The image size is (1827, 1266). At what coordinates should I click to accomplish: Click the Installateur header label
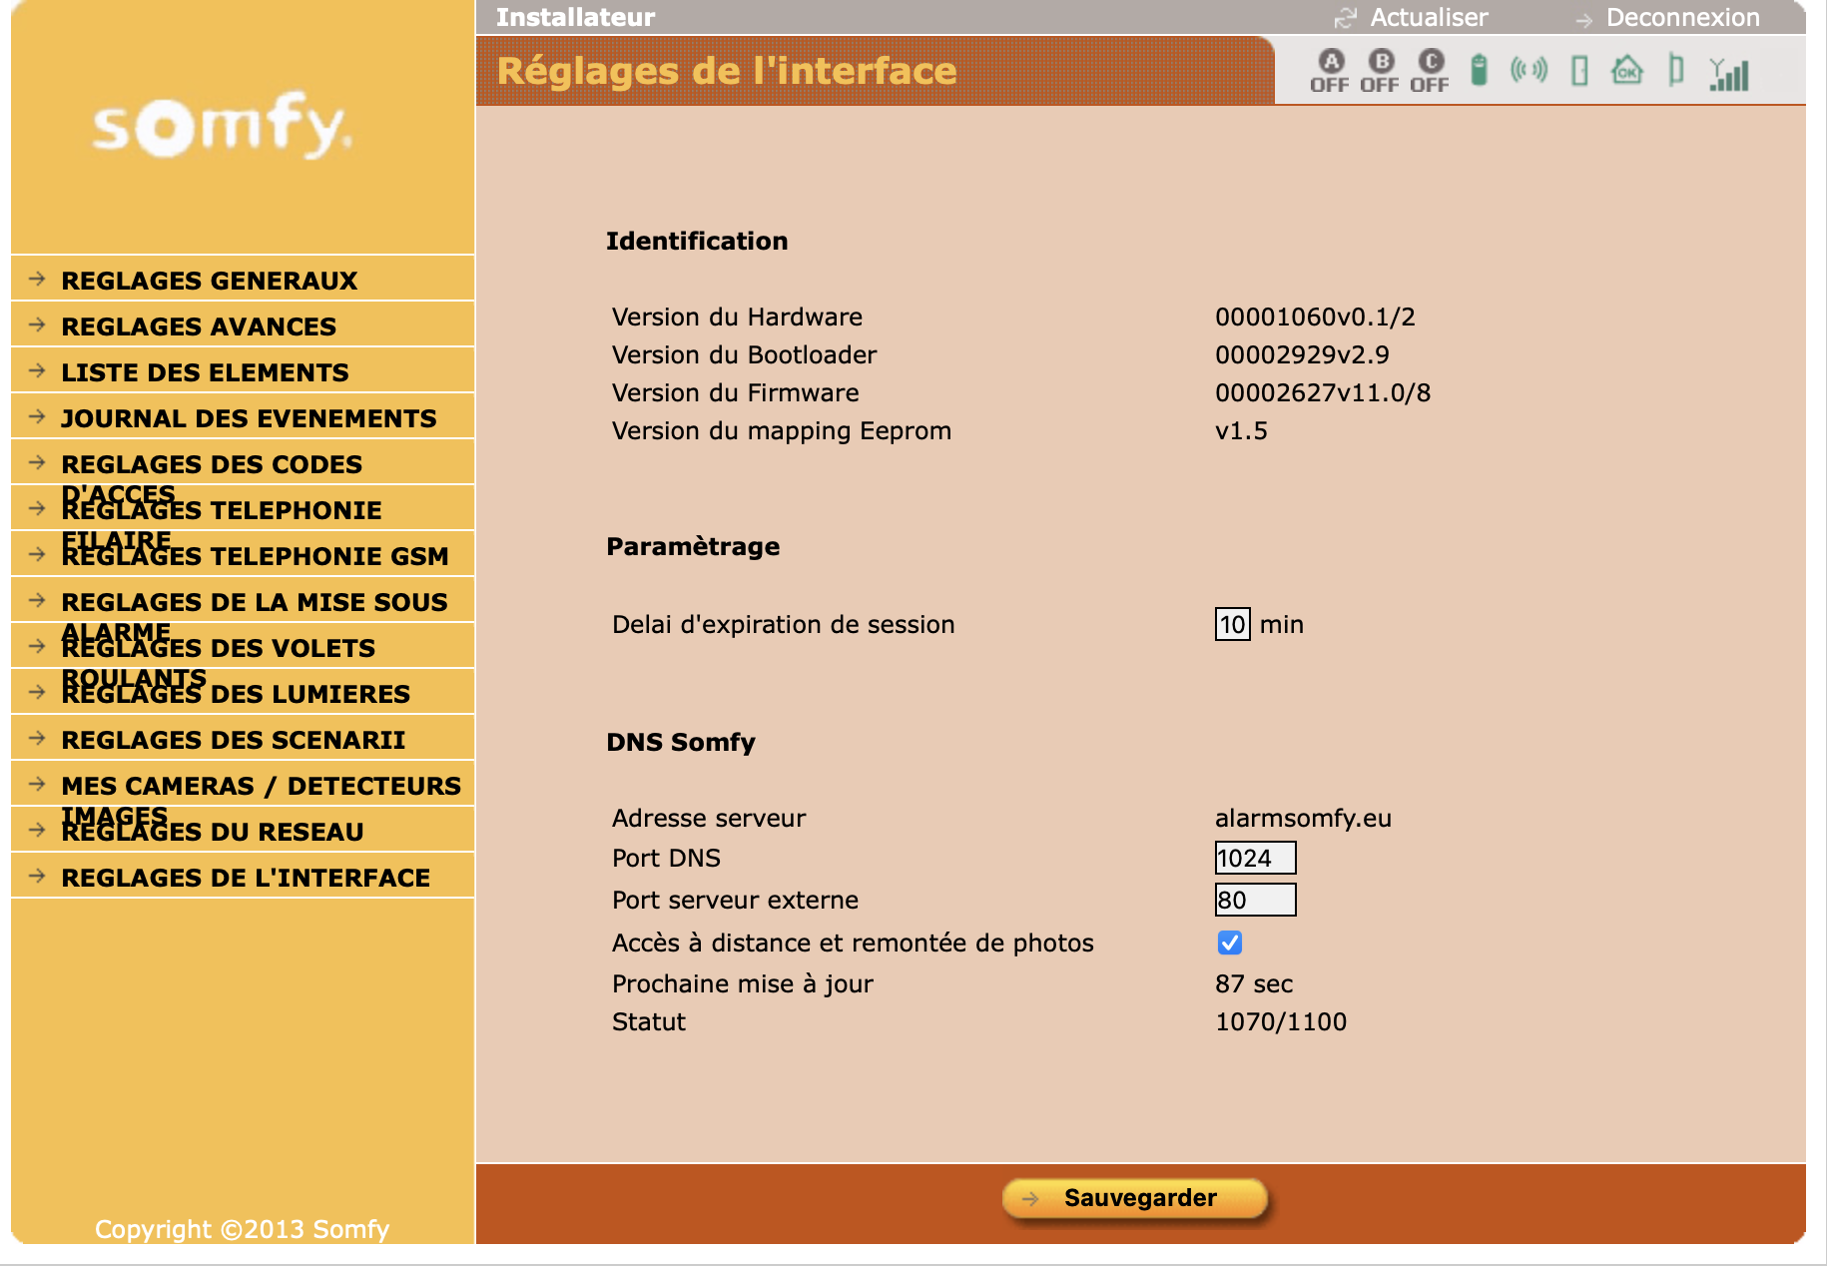tap(575, 18)
